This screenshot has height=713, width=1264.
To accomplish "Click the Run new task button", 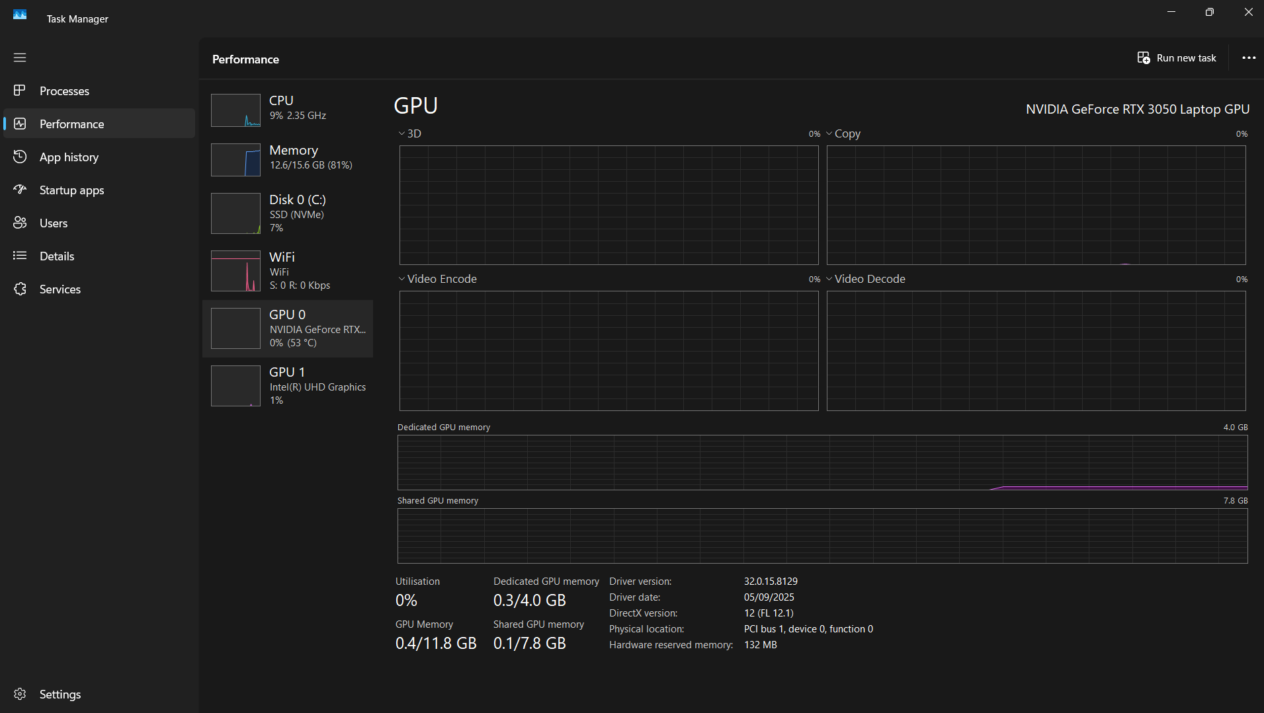I will point(1177,58).
